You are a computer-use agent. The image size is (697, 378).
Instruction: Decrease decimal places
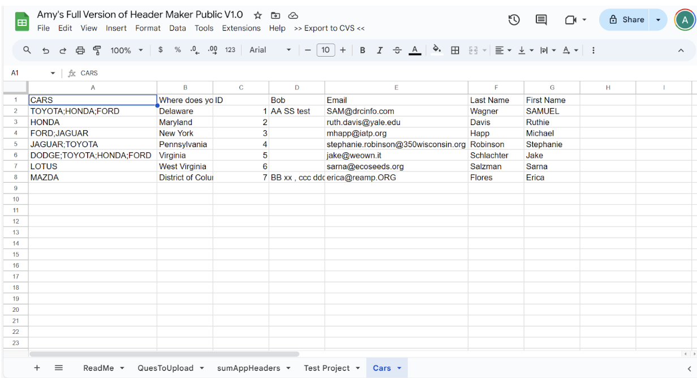click(195, 50)
